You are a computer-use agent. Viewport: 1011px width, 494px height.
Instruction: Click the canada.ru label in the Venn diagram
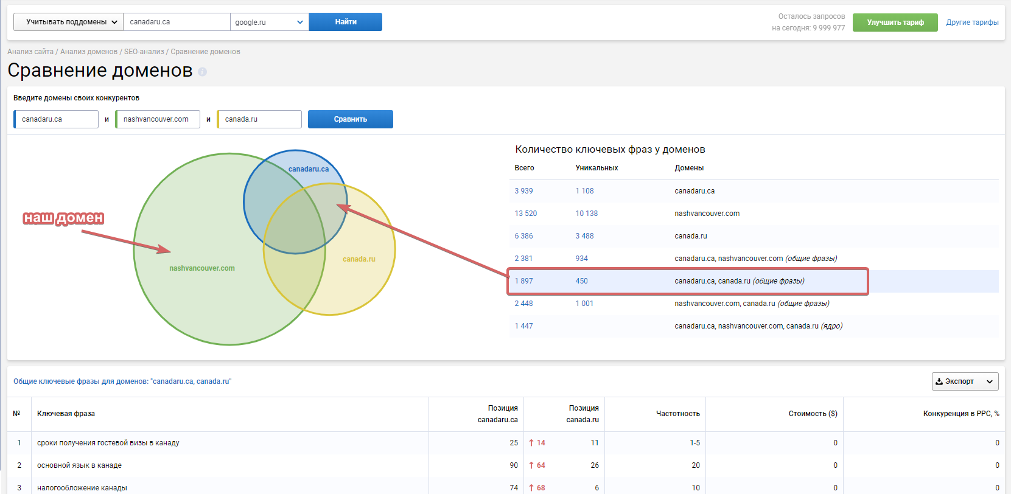click(x=359, y=259)
